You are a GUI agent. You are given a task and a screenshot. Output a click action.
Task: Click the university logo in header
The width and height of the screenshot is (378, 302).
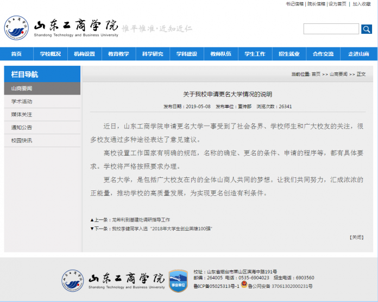(17, 28)
